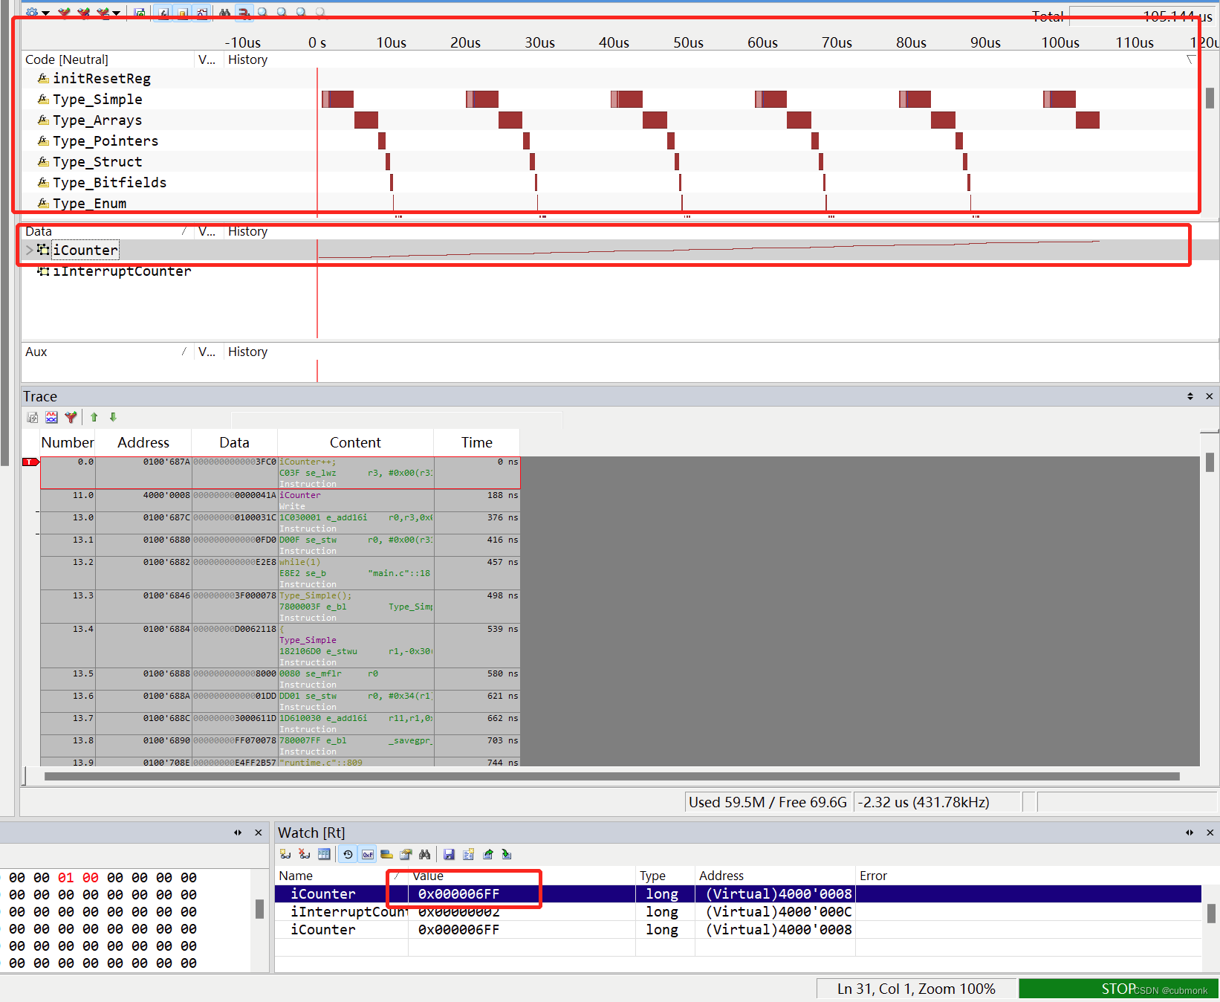
Task: Select the Type_Enum code row
Action: (x=89, y=204)
